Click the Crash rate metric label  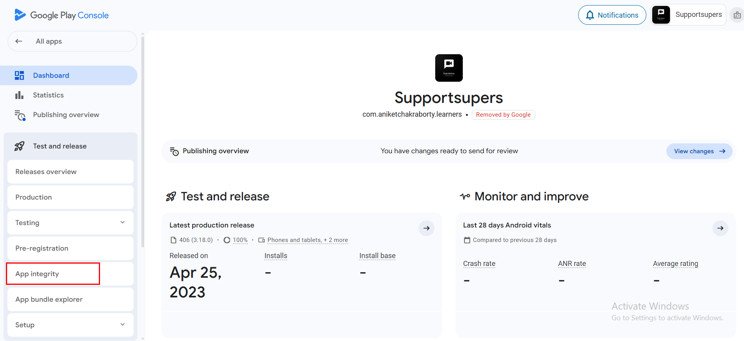(x=479, y=264)
